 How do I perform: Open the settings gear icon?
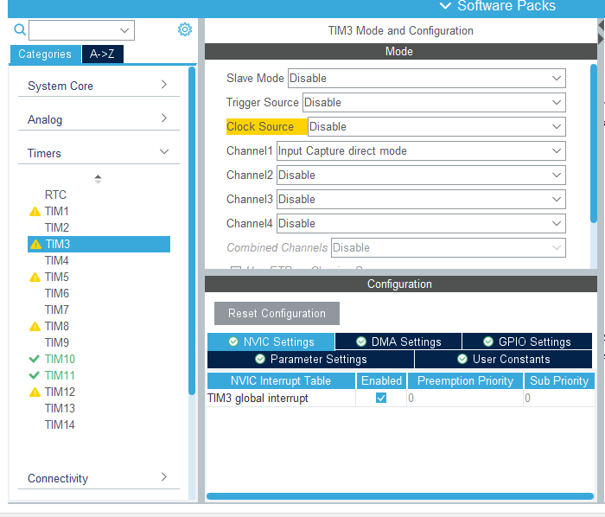tap(185, 29)
